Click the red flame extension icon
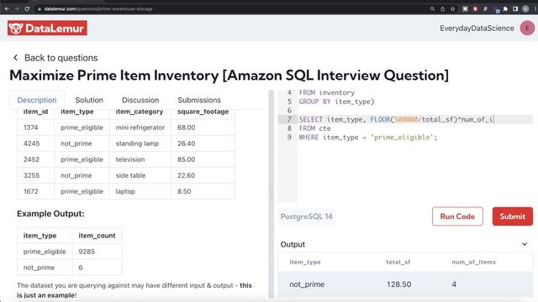The width and height of the screenshot is (538, 302). click(x=475, y=9)
